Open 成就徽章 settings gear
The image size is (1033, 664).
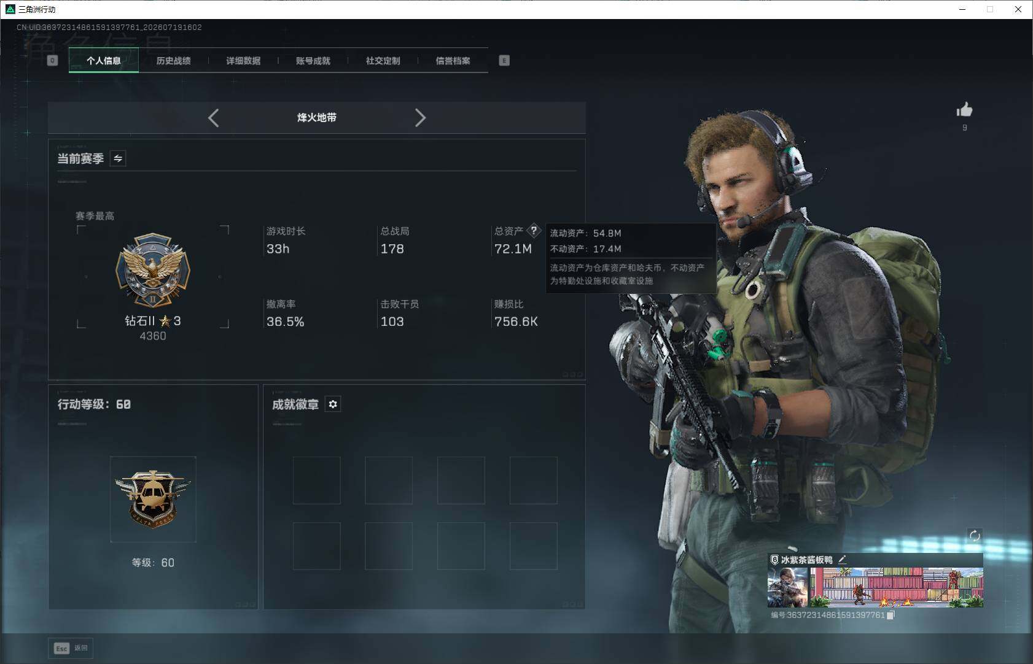(333, 404)
